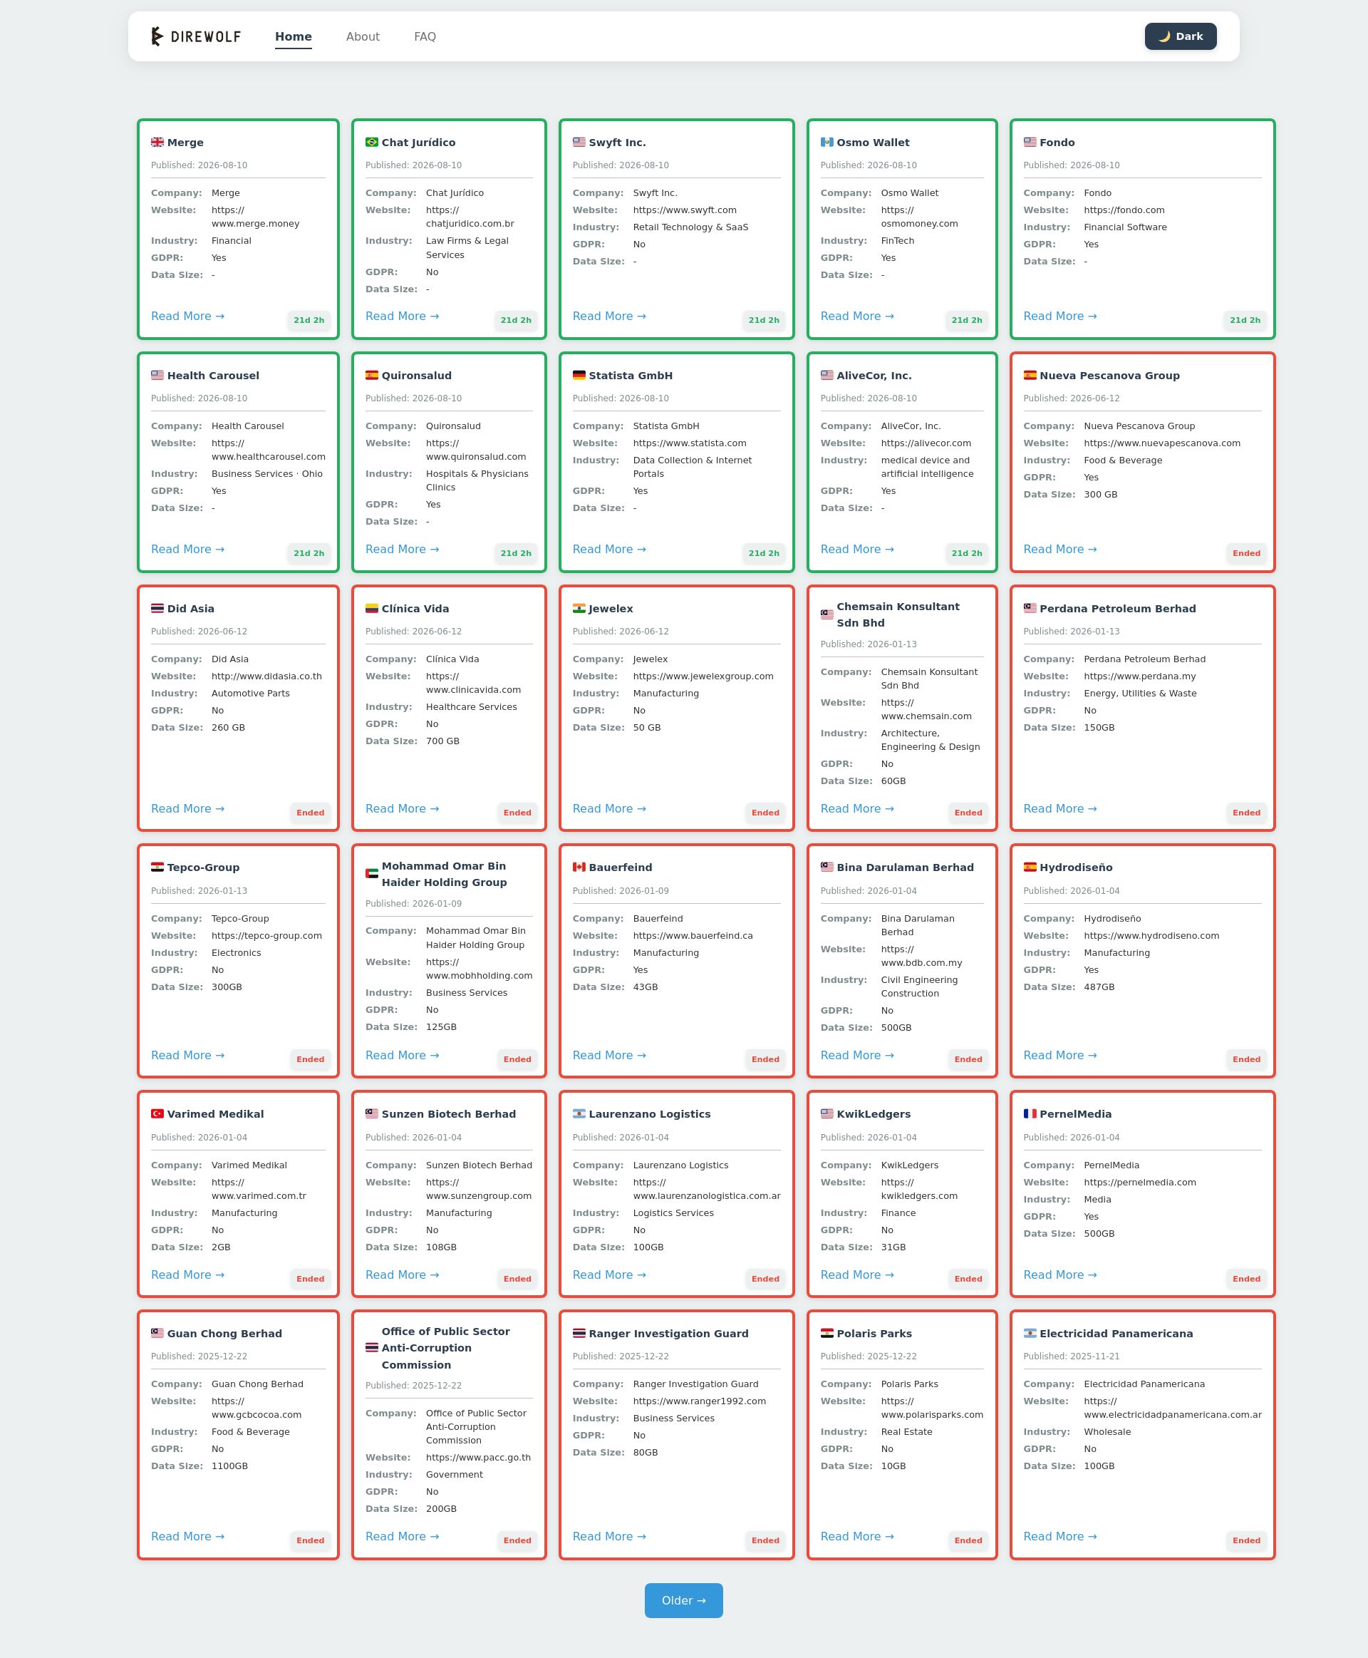Open Read More on the Fondo card
The image size is (1368, 1658).
coord(1060,316)
